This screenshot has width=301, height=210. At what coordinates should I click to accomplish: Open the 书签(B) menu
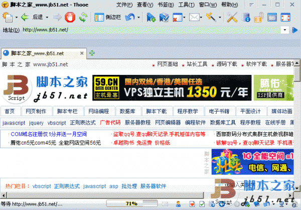click(166, 5)
